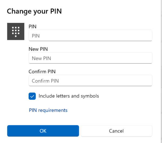Click the 'PIN' label above first field

point(32,26)
